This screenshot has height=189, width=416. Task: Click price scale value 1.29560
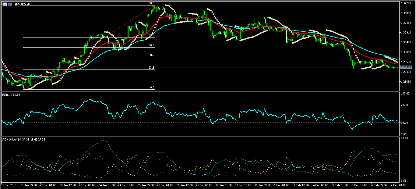point(407,62)
